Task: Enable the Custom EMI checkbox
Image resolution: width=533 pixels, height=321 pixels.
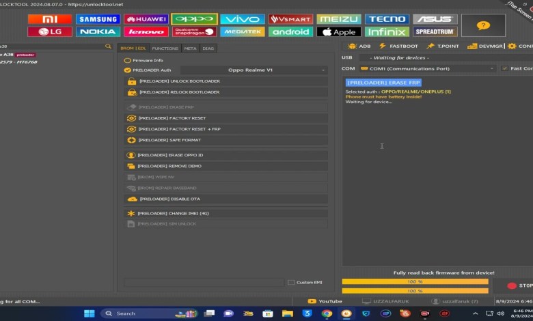Action: click(291, 282)
